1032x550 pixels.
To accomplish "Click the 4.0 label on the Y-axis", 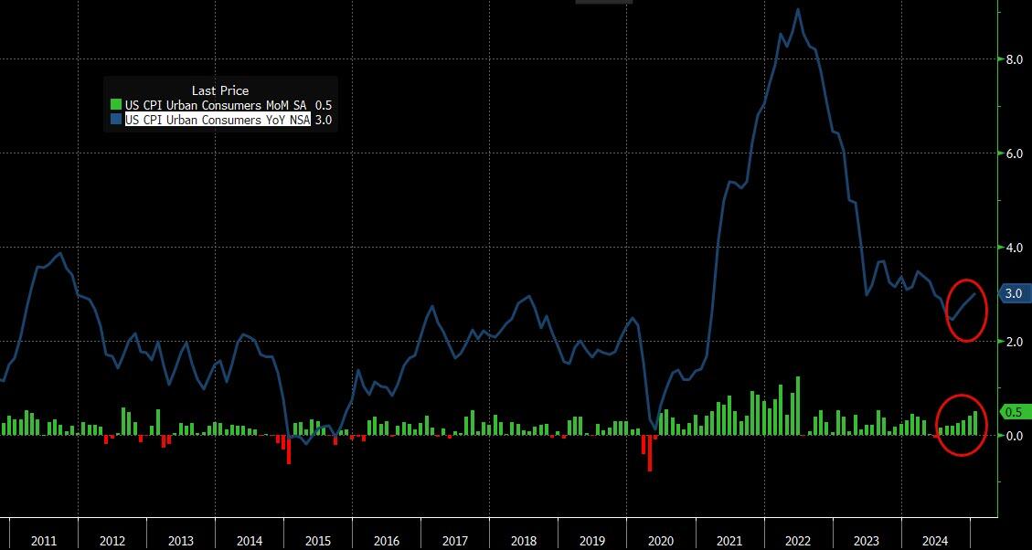I will click(x=1013, y=248).
